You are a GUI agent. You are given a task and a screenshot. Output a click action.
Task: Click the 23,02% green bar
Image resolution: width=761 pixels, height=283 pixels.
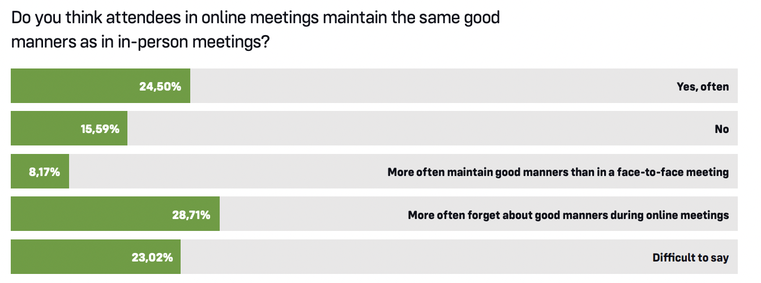tap(96, 256)
